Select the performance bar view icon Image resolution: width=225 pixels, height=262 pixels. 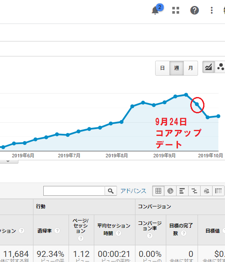182,191
